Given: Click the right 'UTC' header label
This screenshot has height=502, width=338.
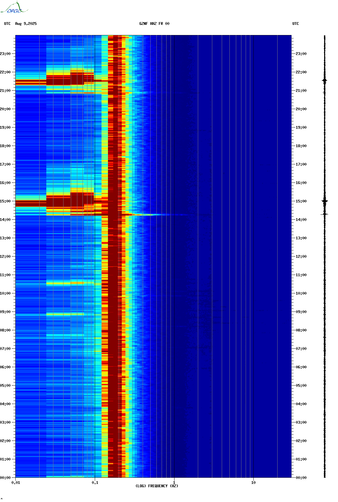Looking at the screenshot, I should click(296, 24).
